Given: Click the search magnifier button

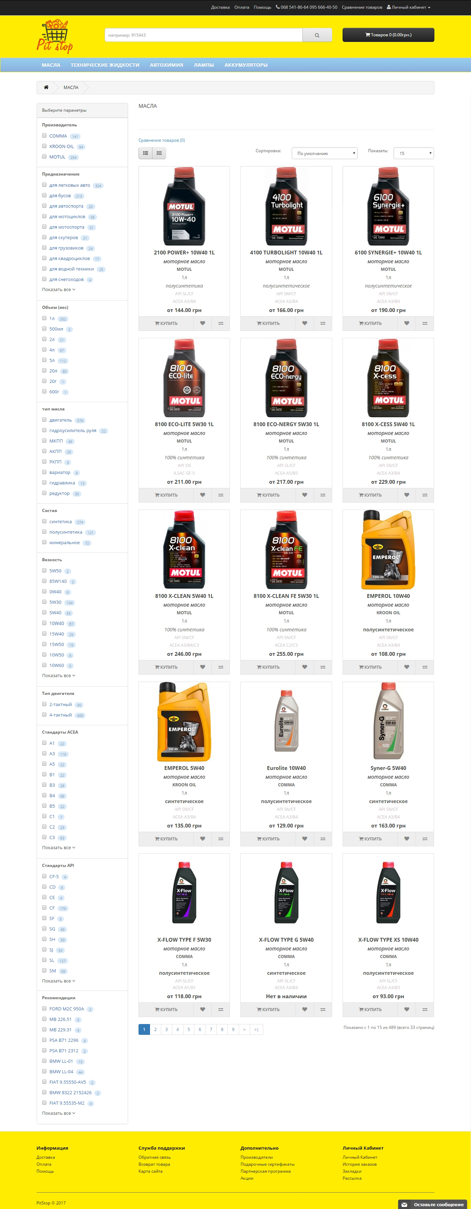Looking at the screenshot, I should coord(317,35).
